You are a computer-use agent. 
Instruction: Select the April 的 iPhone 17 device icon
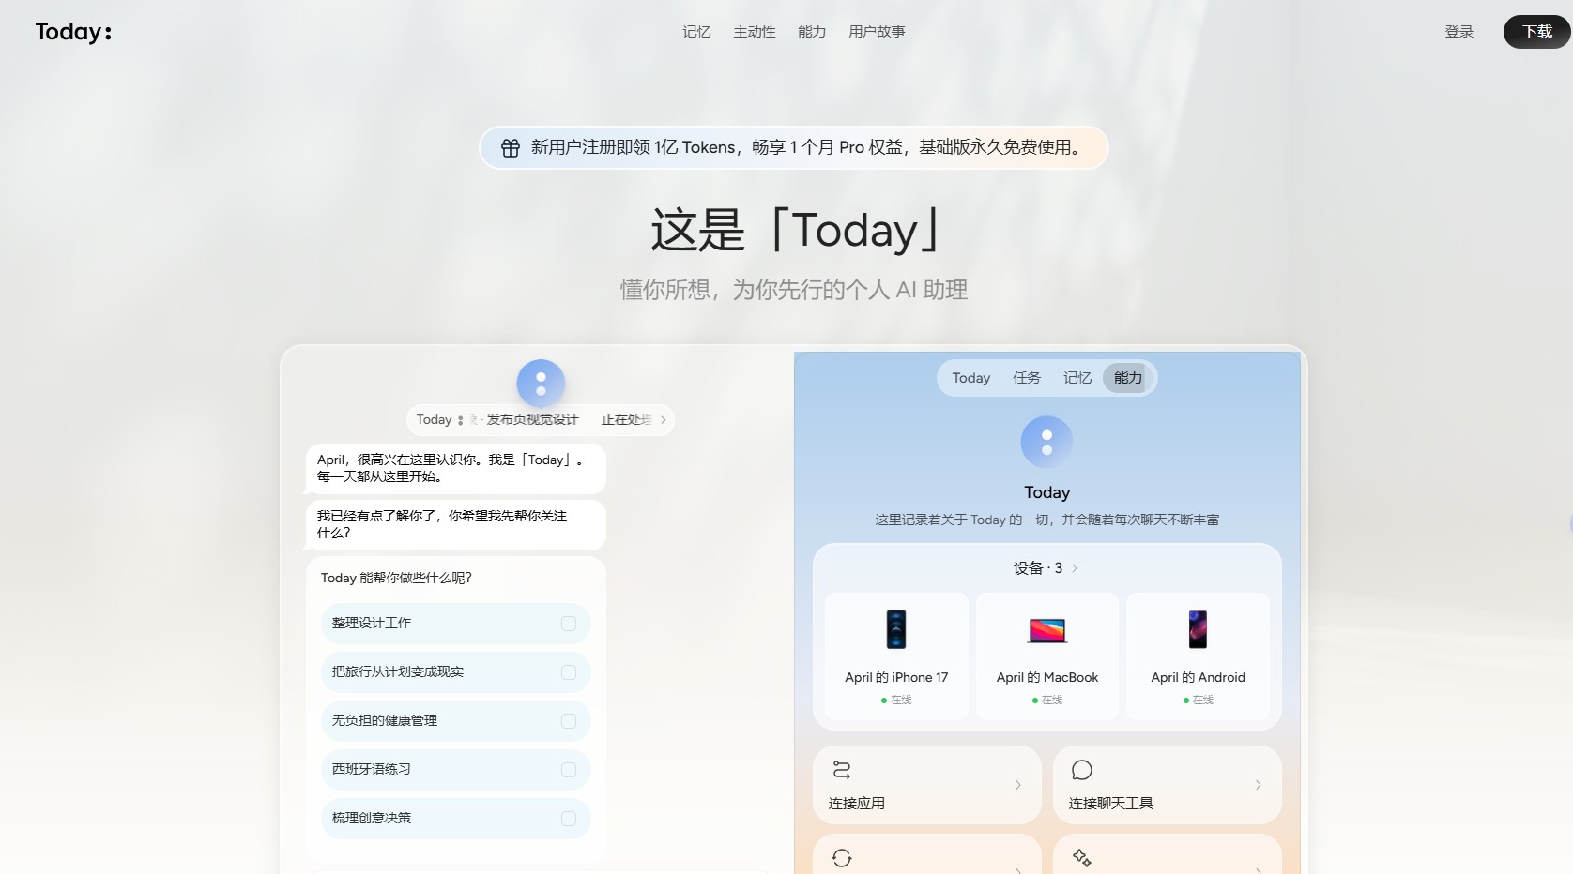[x=896, y=629]
